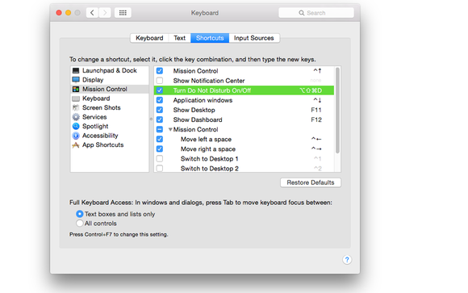468x293 pixels.
Task: Enable the Show Notification Center checkbox
Action: (x=160, y=81)
